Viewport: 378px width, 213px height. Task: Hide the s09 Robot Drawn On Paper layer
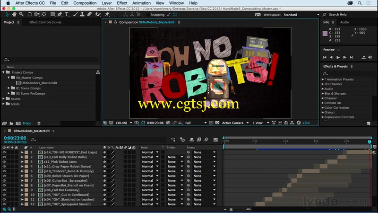(x=4, y=176)
